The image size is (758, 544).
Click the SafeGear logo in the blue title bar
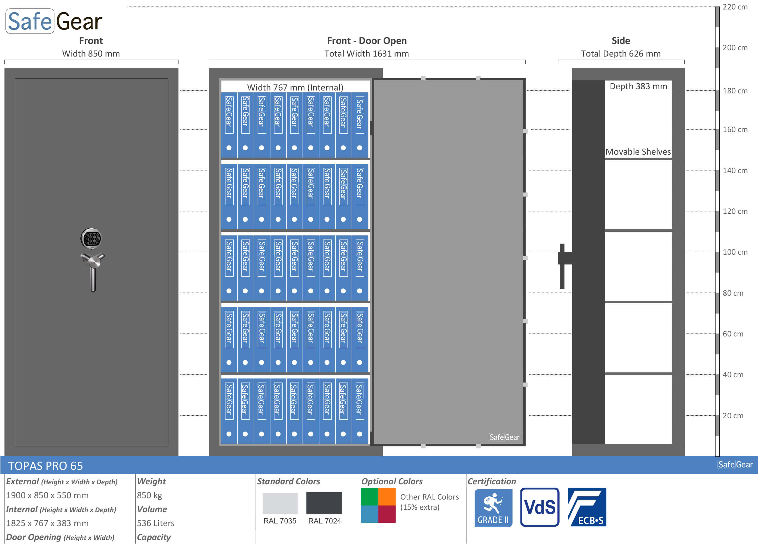735,464
